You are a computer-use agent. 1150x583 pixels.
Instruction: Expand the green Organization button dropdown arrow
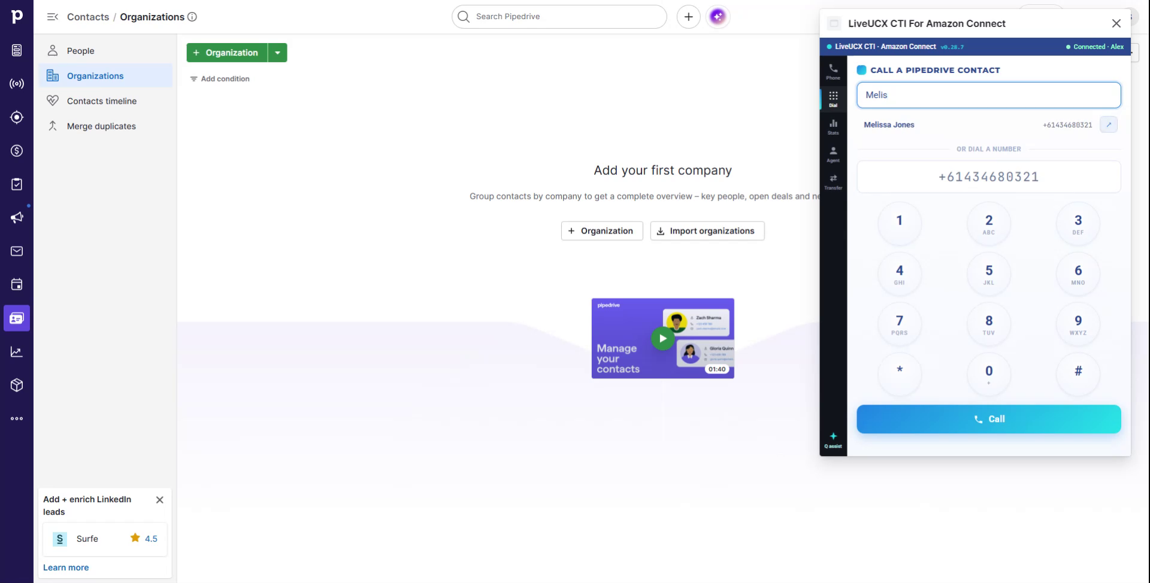point(277,53)
